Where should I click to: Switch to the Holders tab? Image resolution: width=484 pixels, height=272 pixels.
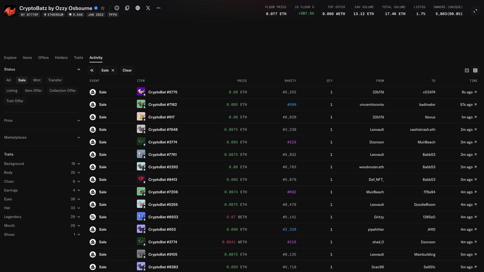tap(61, 58)
